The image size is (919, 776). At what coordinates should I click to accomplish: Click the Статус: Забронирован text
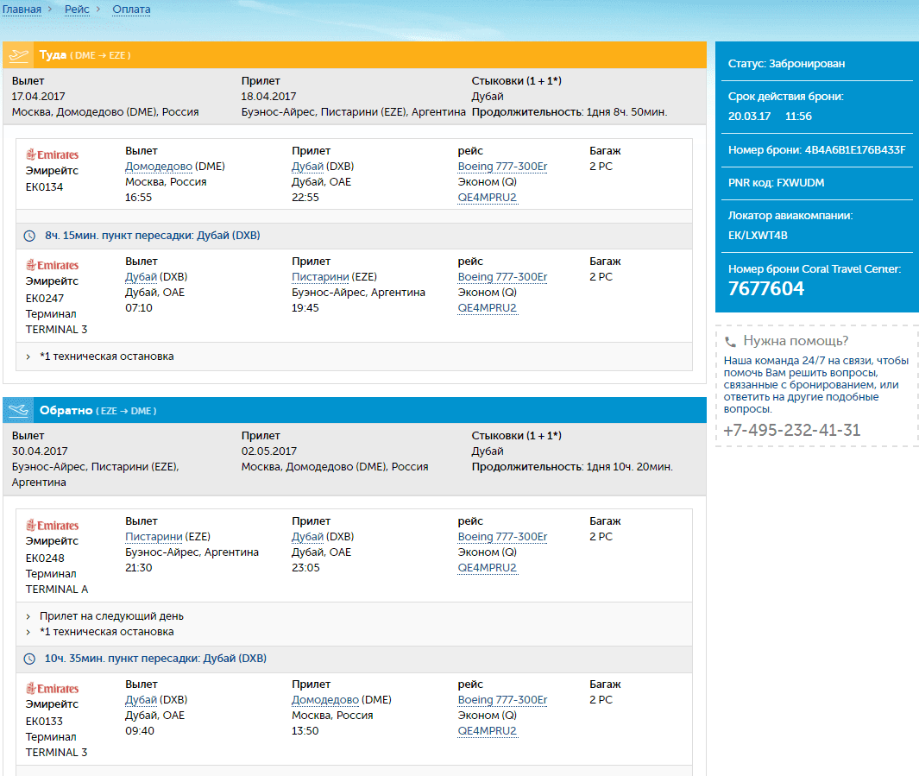click(x=786, y=63)
